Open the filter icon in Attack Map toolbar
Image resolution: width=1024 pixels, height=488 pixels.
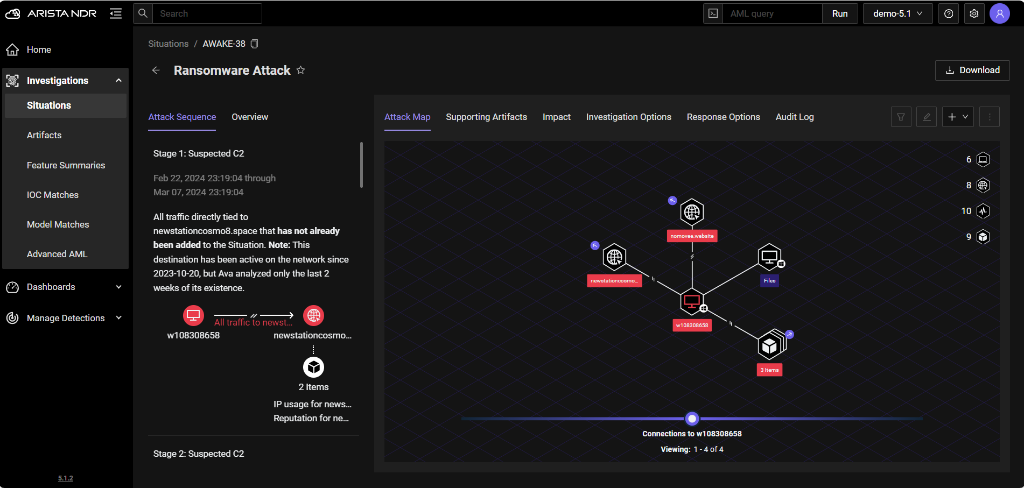901,117
